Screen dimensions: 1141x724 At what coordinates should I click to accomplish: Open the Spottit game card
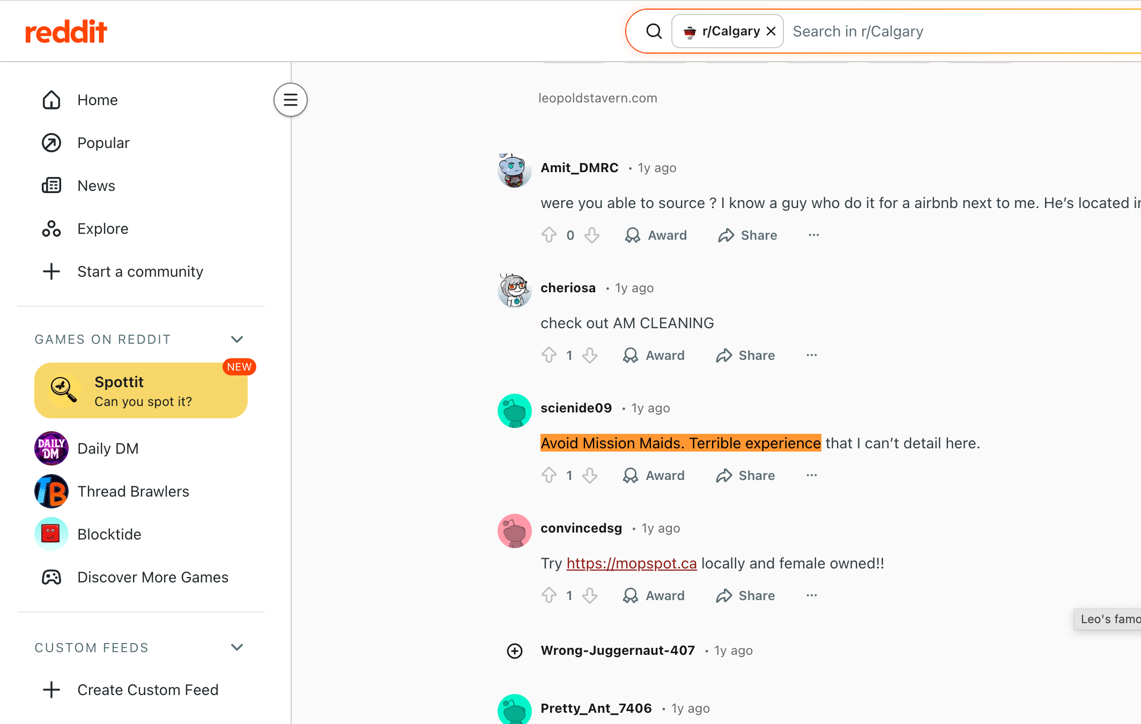(x=140, y=390)
